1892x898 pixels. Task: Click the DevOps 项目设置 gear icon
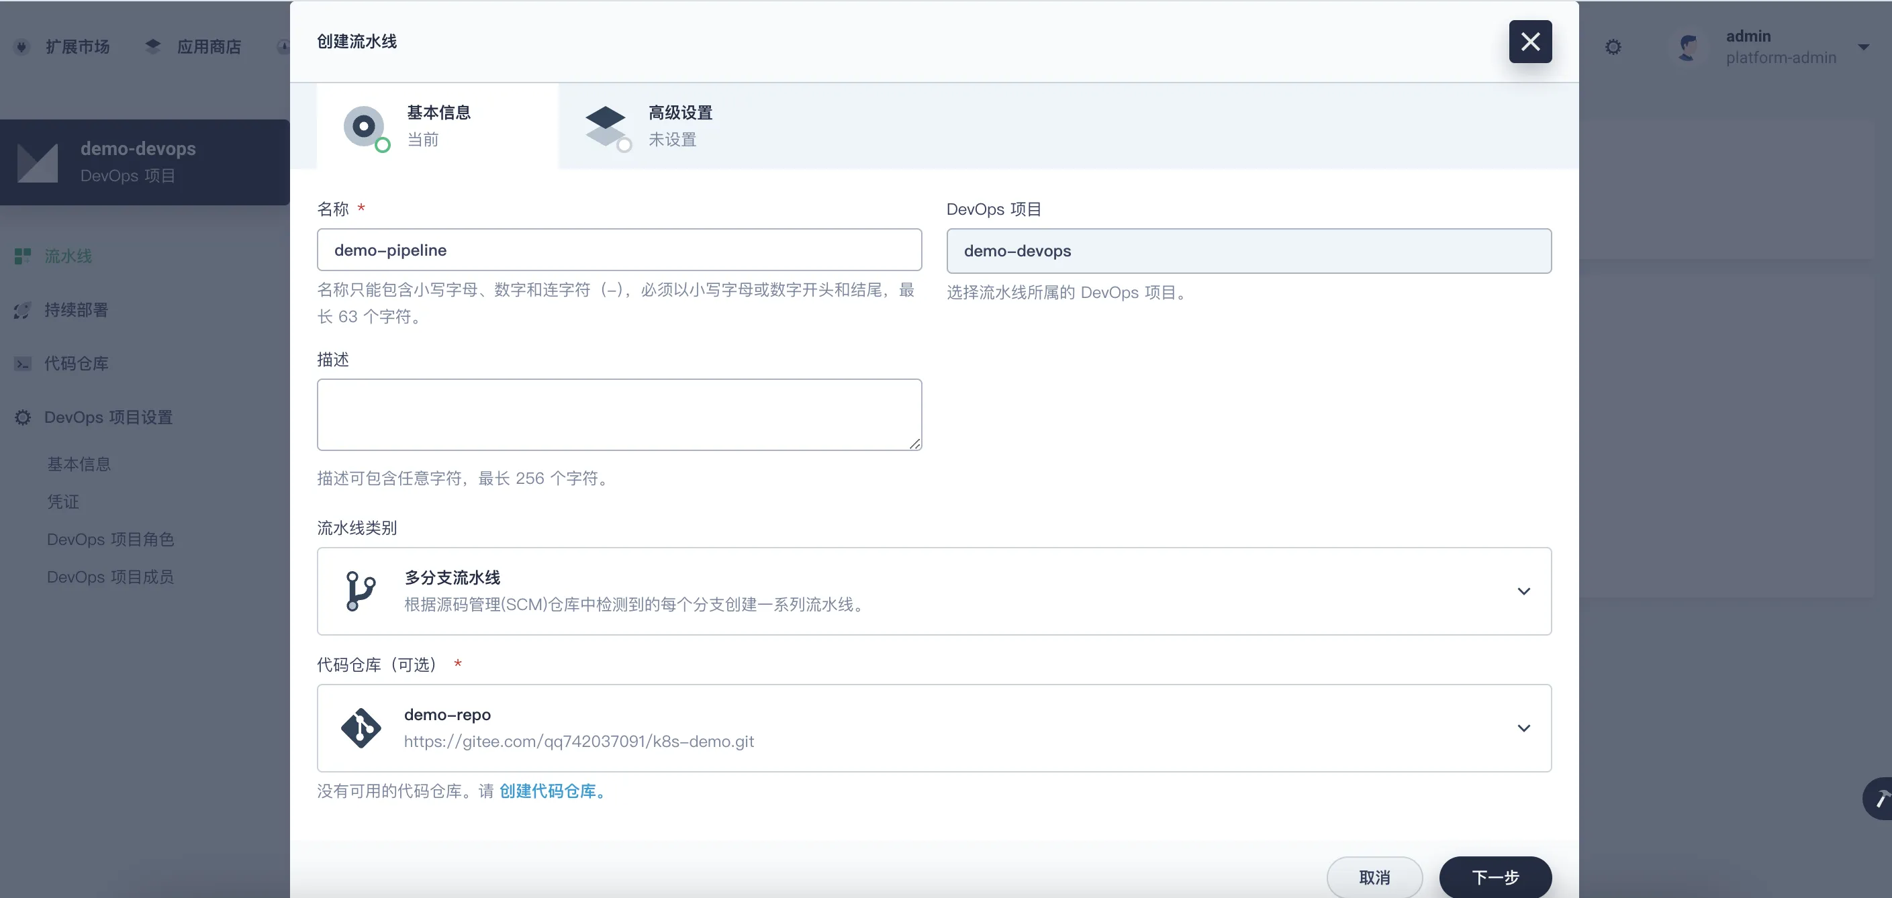point(23,417)
